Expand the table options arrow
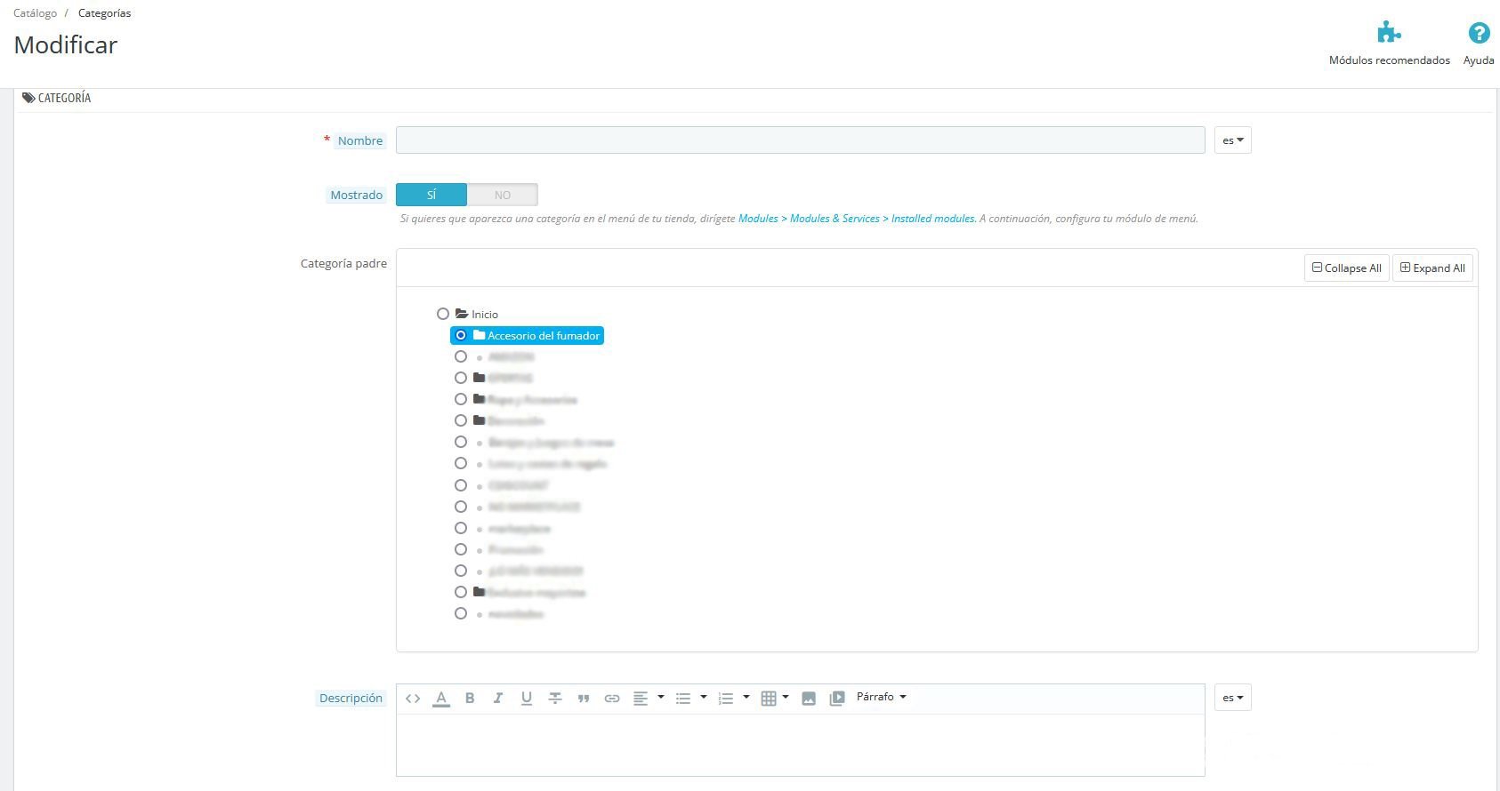 click(786, 697)
